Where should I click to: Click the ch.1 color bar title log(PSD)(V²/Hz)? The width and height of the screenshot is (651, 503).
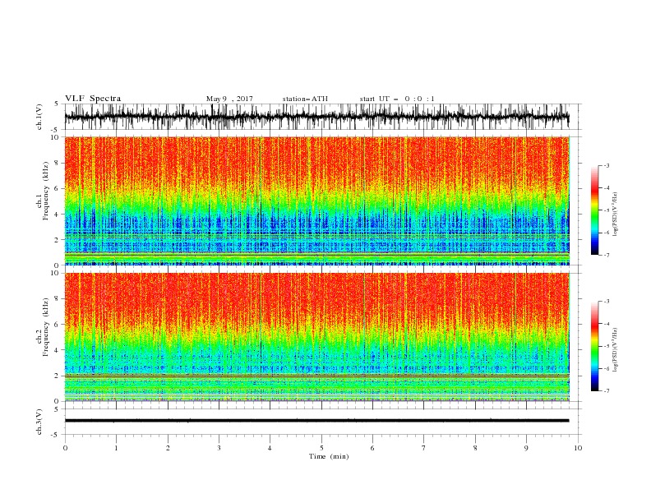click(x=616, y=215)
